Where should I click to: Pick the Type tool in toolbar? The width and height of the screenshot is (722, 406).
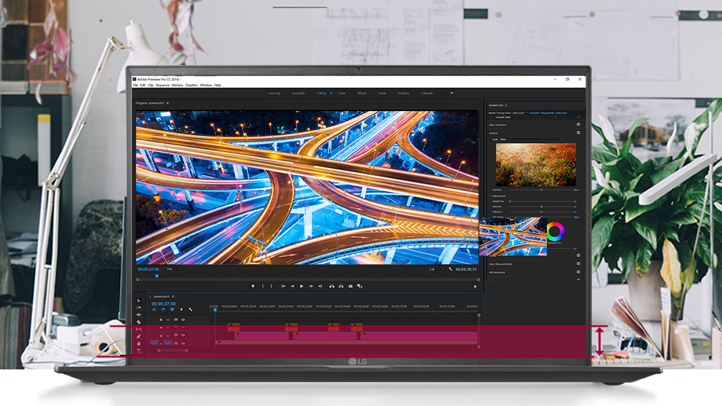tap(139, 351)
